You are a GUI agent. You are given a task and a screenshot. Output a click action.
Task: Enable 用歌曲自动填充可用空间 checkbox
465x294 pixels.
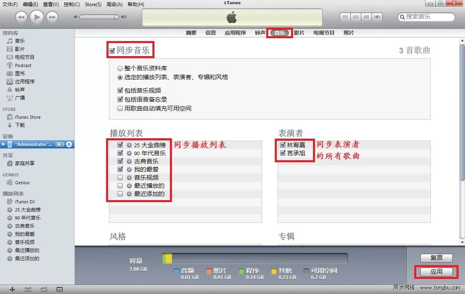tap(120, 109)
